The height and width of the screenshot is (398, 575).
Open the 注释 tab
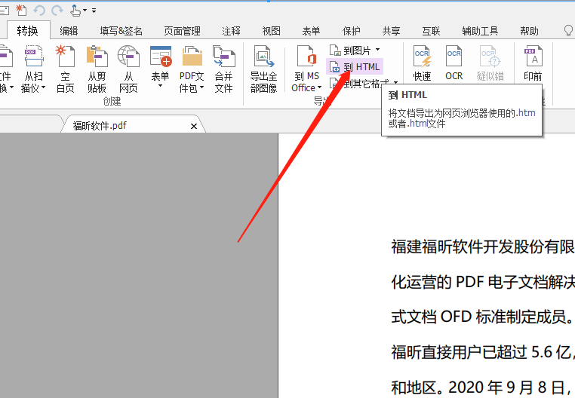click(x=232, y=31)
